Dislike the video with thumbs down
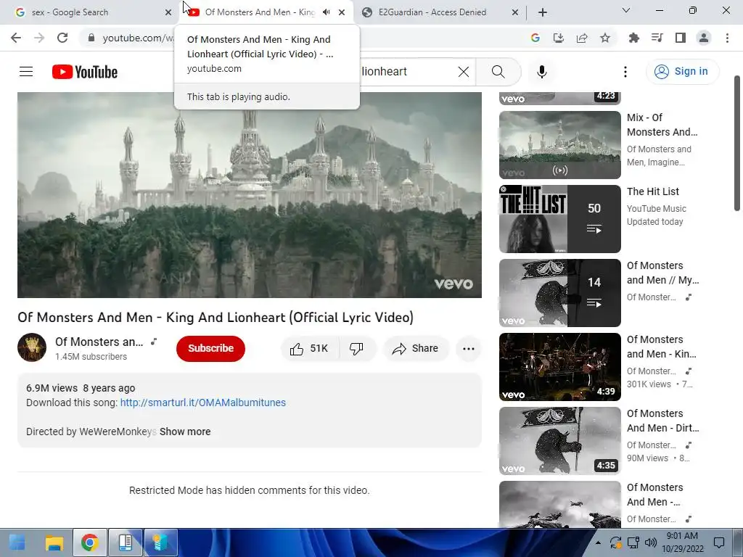 tap(357, 349)
